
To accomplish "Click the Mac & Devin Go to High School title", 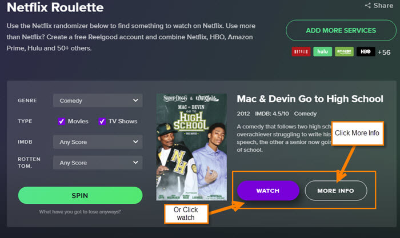I will (x=310, y=99).
